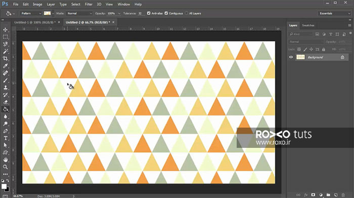Toggle shape layer filter
The width and height of the screenshot is (354, 198).
337,34
